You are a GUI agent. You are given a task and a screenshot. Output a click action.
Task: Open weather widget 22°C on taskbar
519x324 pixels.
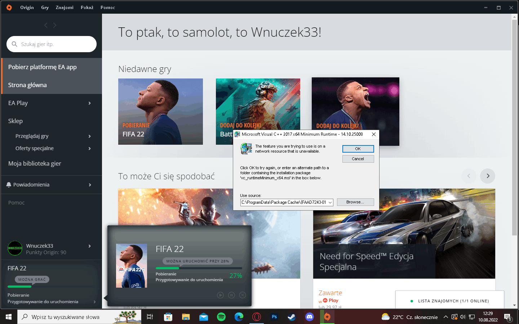click(410, 317)
